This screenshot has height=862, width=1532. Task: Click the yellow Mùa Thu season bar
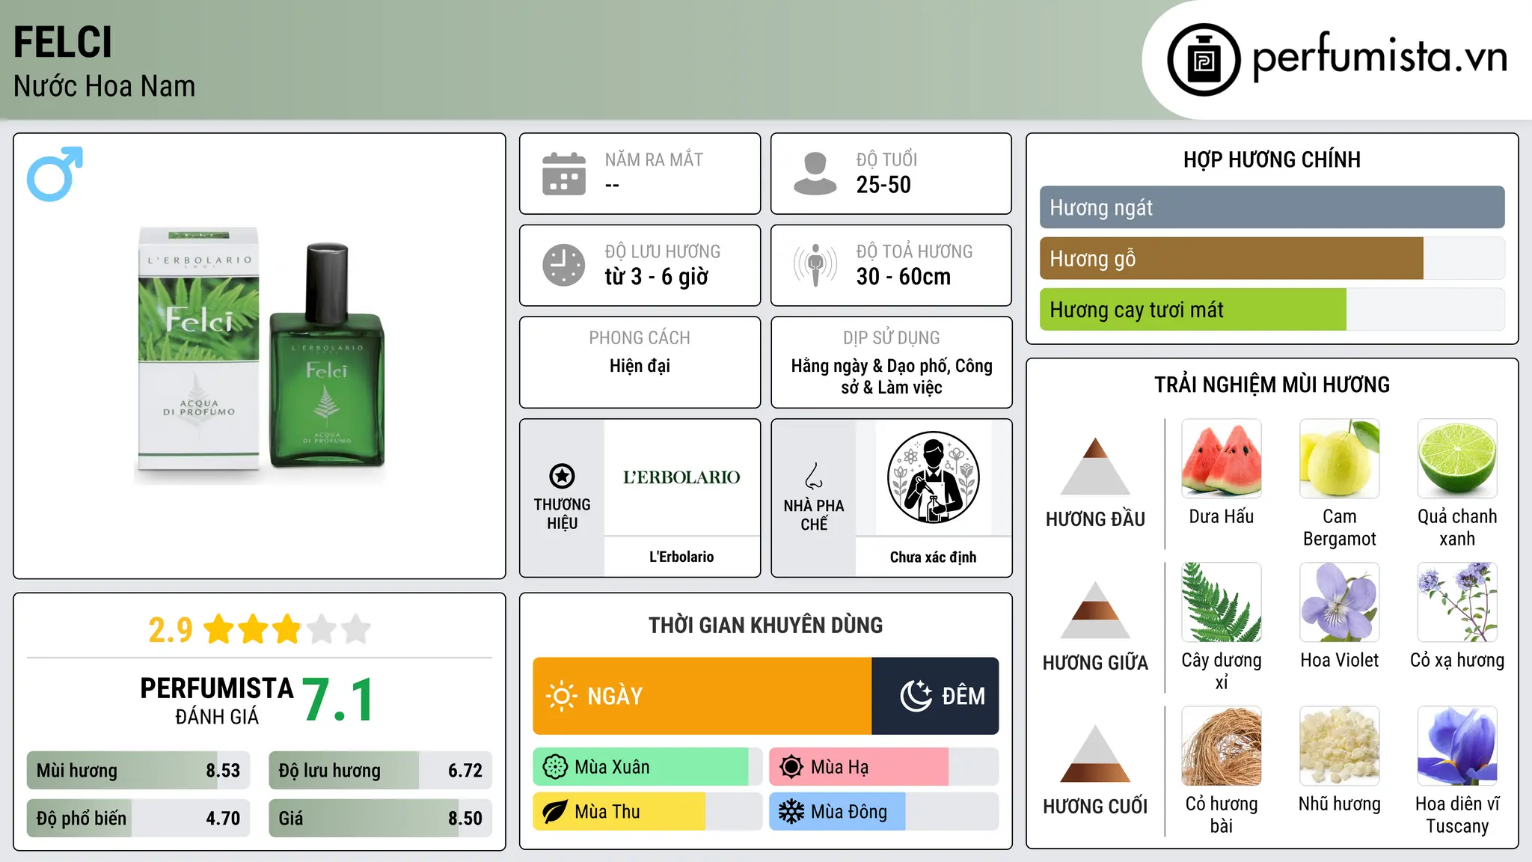pos(647,812)
